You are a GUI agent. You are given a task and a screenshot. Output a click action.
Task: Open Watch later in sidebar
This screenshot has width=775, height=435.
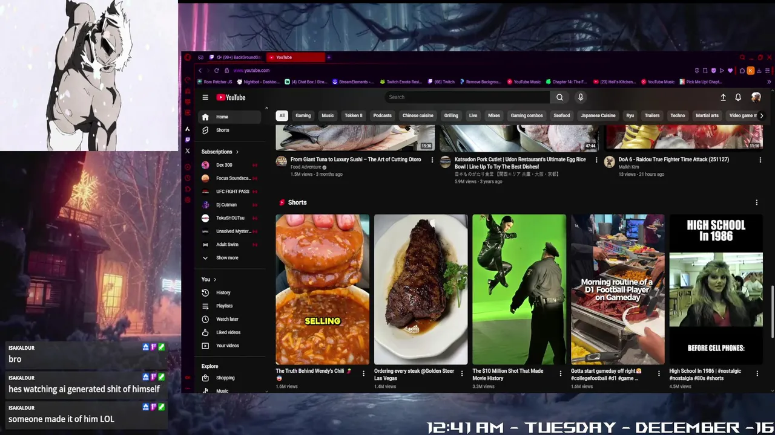(x=230, y=319)
